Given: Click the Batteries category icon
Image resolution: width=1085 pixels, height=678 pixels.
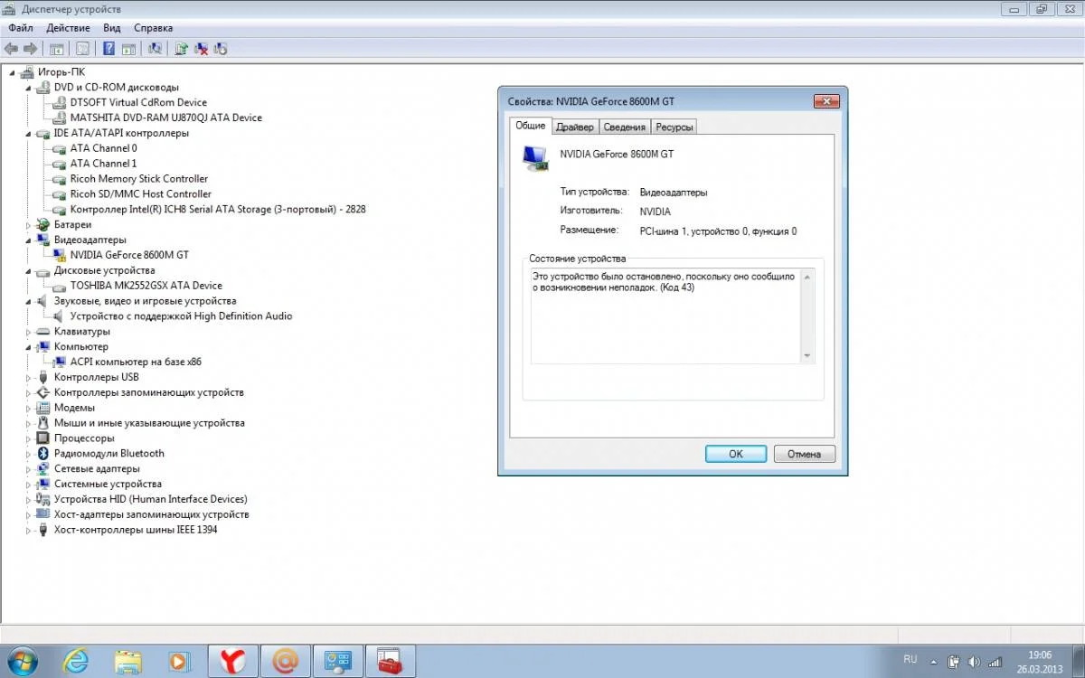Looking at the screenshot, I should tap(42, 224).
